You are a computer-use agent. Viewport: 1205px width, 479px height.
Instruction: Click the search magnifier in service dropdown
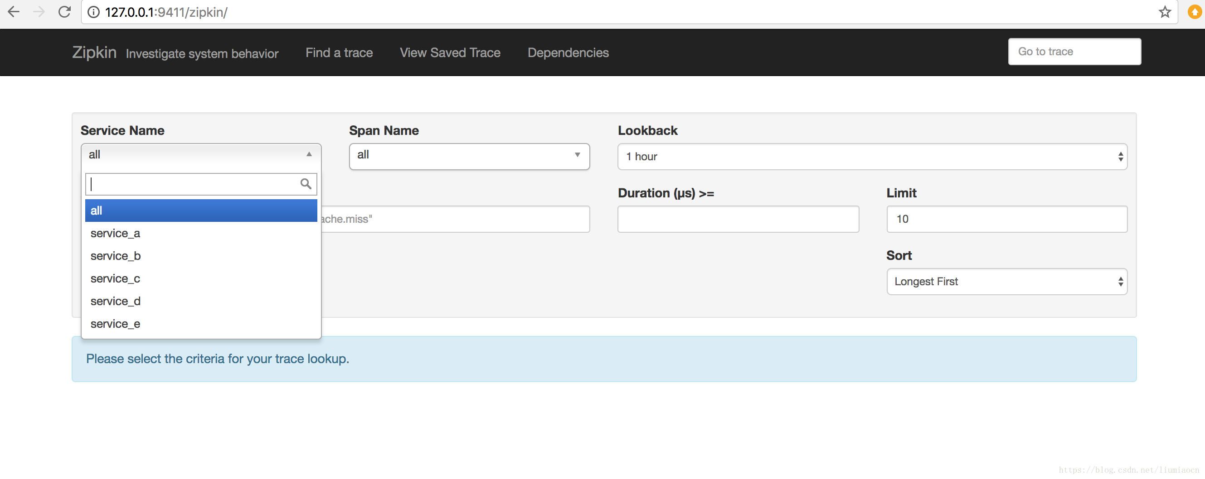(306, 184)
